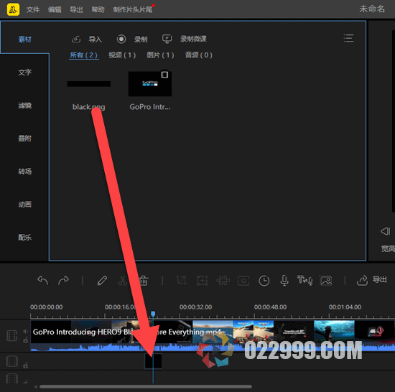Switch to the 动画 sidebar tab
395x392 pixels.
pos(24,205)
